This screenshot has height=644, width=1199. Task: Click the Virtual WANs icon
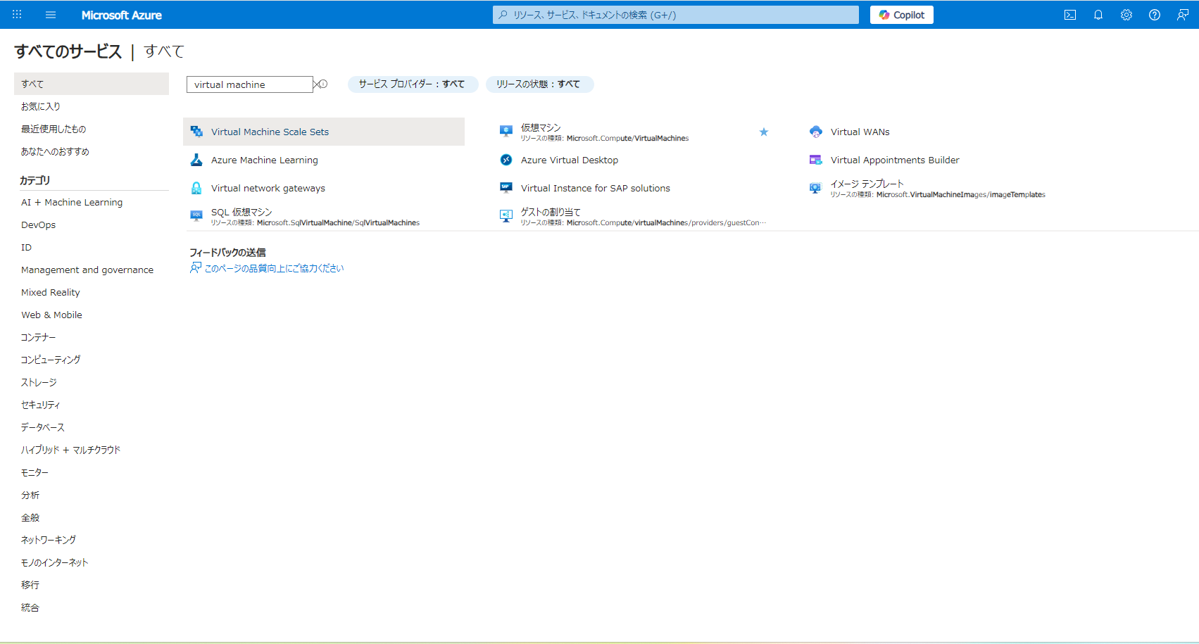[816, 132]
